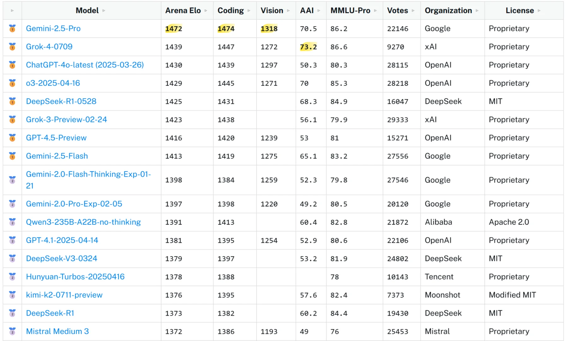This screenshot has height=341, width=565.
Task: Click the License column header
Action: click(520, 11)
